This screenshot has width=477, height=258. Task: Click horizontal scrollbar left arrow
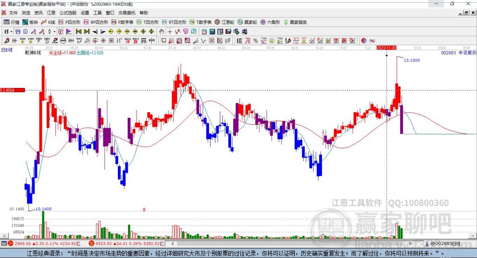172,244
